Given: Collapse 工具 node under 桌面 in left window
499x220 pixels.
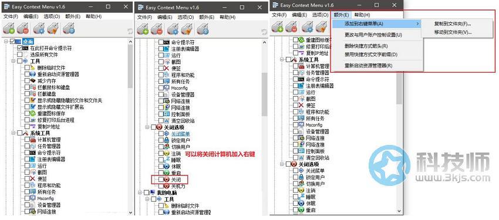Looking at the screenshot, I should coord(14,61).
